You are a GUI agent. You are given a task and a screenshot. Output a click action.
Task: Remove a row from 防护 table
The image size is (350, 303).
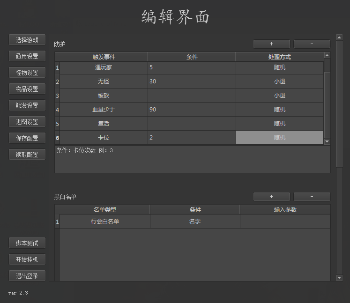(x=312, y=44)
